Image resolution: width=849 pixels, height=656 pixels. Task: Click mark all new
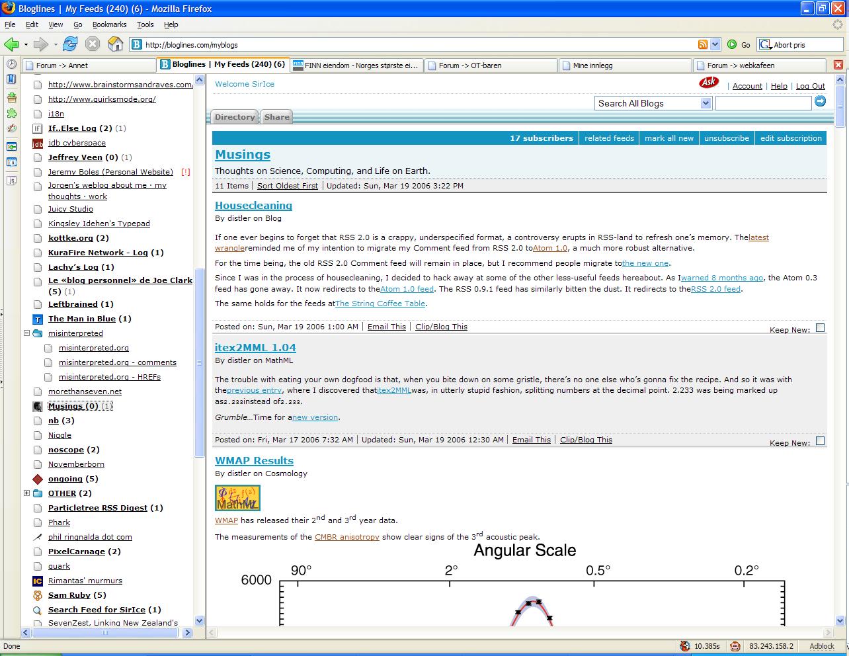tap(669, 138)
